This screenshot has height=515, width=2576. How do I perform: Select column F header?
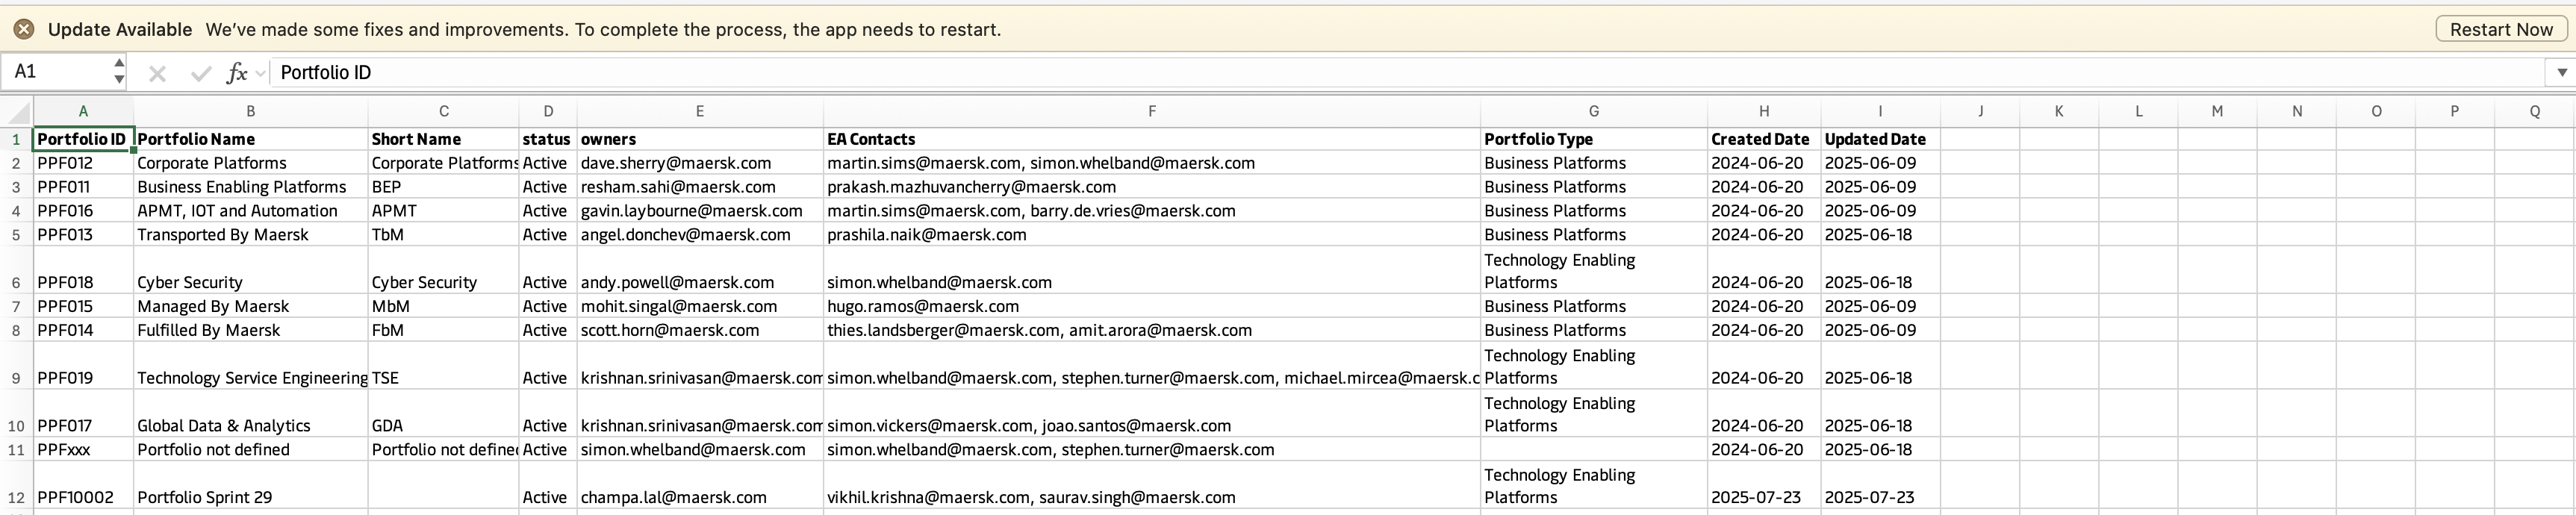[1151, 111]
